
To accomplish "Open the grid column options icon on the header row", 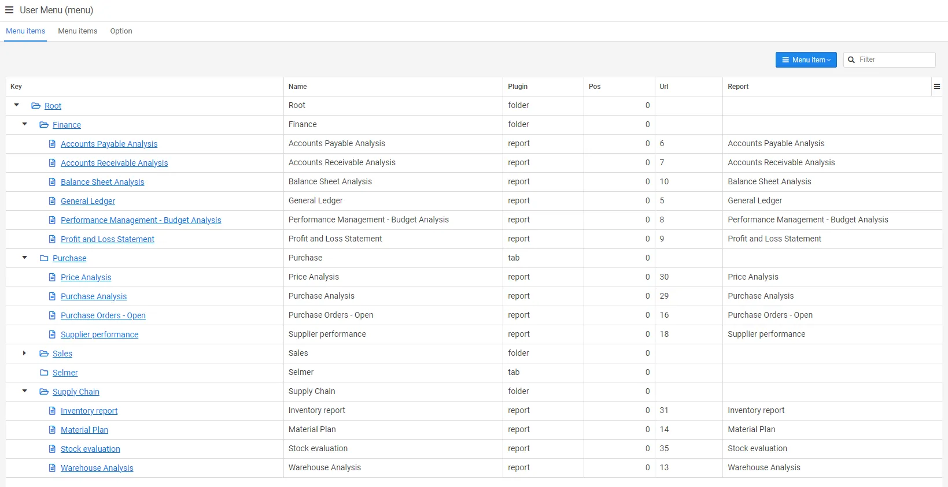I will click(x=936, y=86).
